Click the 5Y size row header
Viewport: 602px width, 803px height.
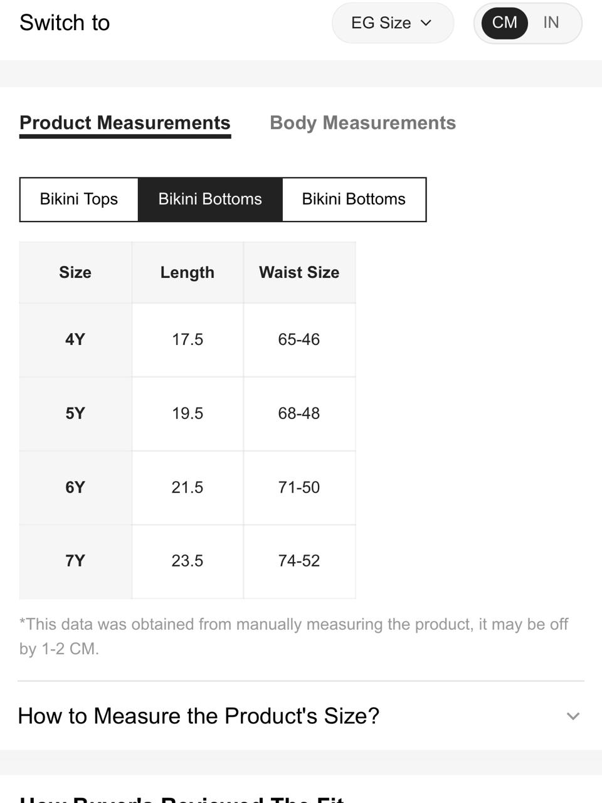coord(75,413)
